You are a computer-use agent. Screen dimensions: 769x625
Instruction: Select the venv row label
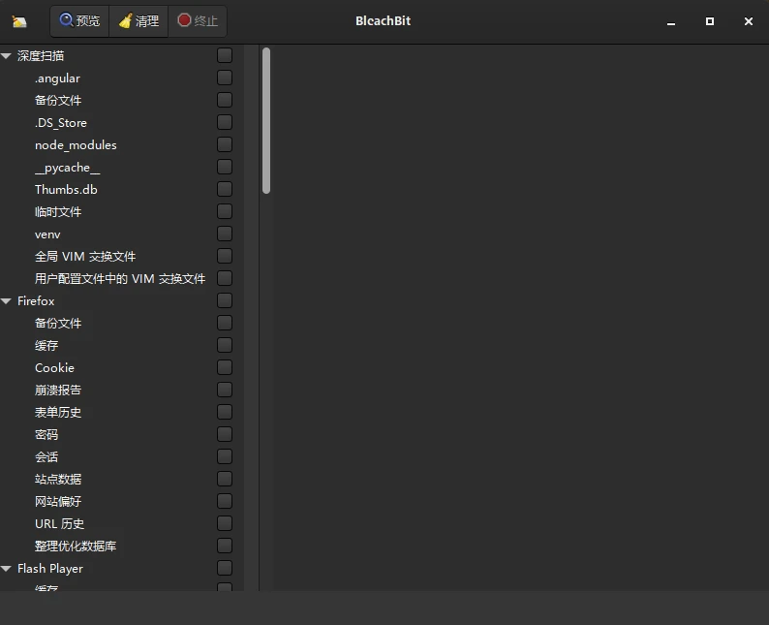(47, 234)
